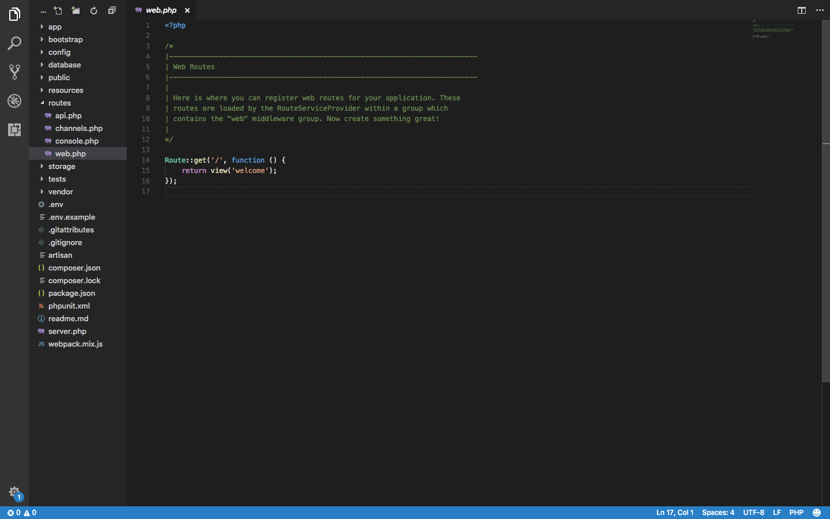Open the feedback smiley in status bar
The width and height of the screenshot is (830, 519).
[x=817, y=513]
